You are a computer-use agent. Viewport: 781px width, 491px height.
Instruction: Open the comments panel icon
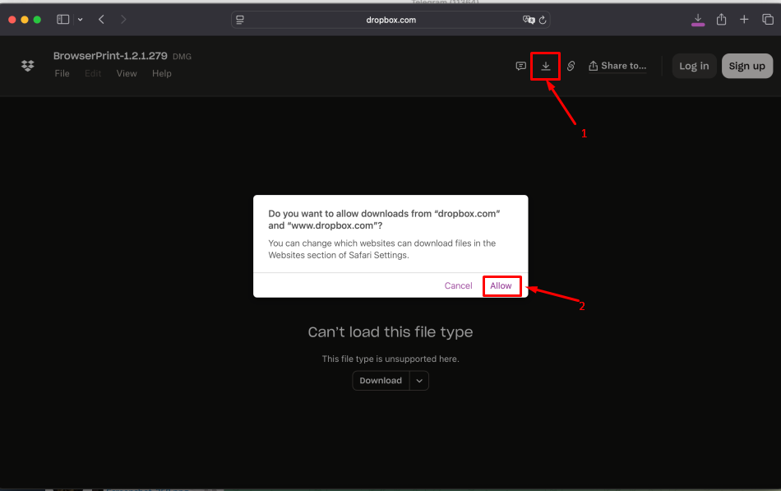[521, 66]
